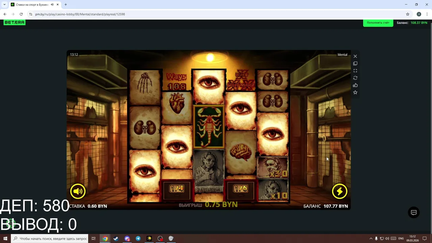
Task: Open the Windows notification center
Action: (425, 239)
